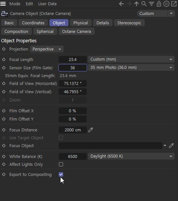Pick focus distance with eyedropper icon
Viewport: 178px width, 201px height.
coord(90,130)
